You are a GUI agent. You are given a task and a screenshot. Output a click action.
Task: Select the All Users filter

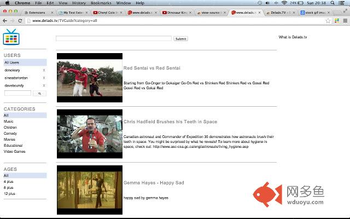pyautogui.click(x=11, y=62)
